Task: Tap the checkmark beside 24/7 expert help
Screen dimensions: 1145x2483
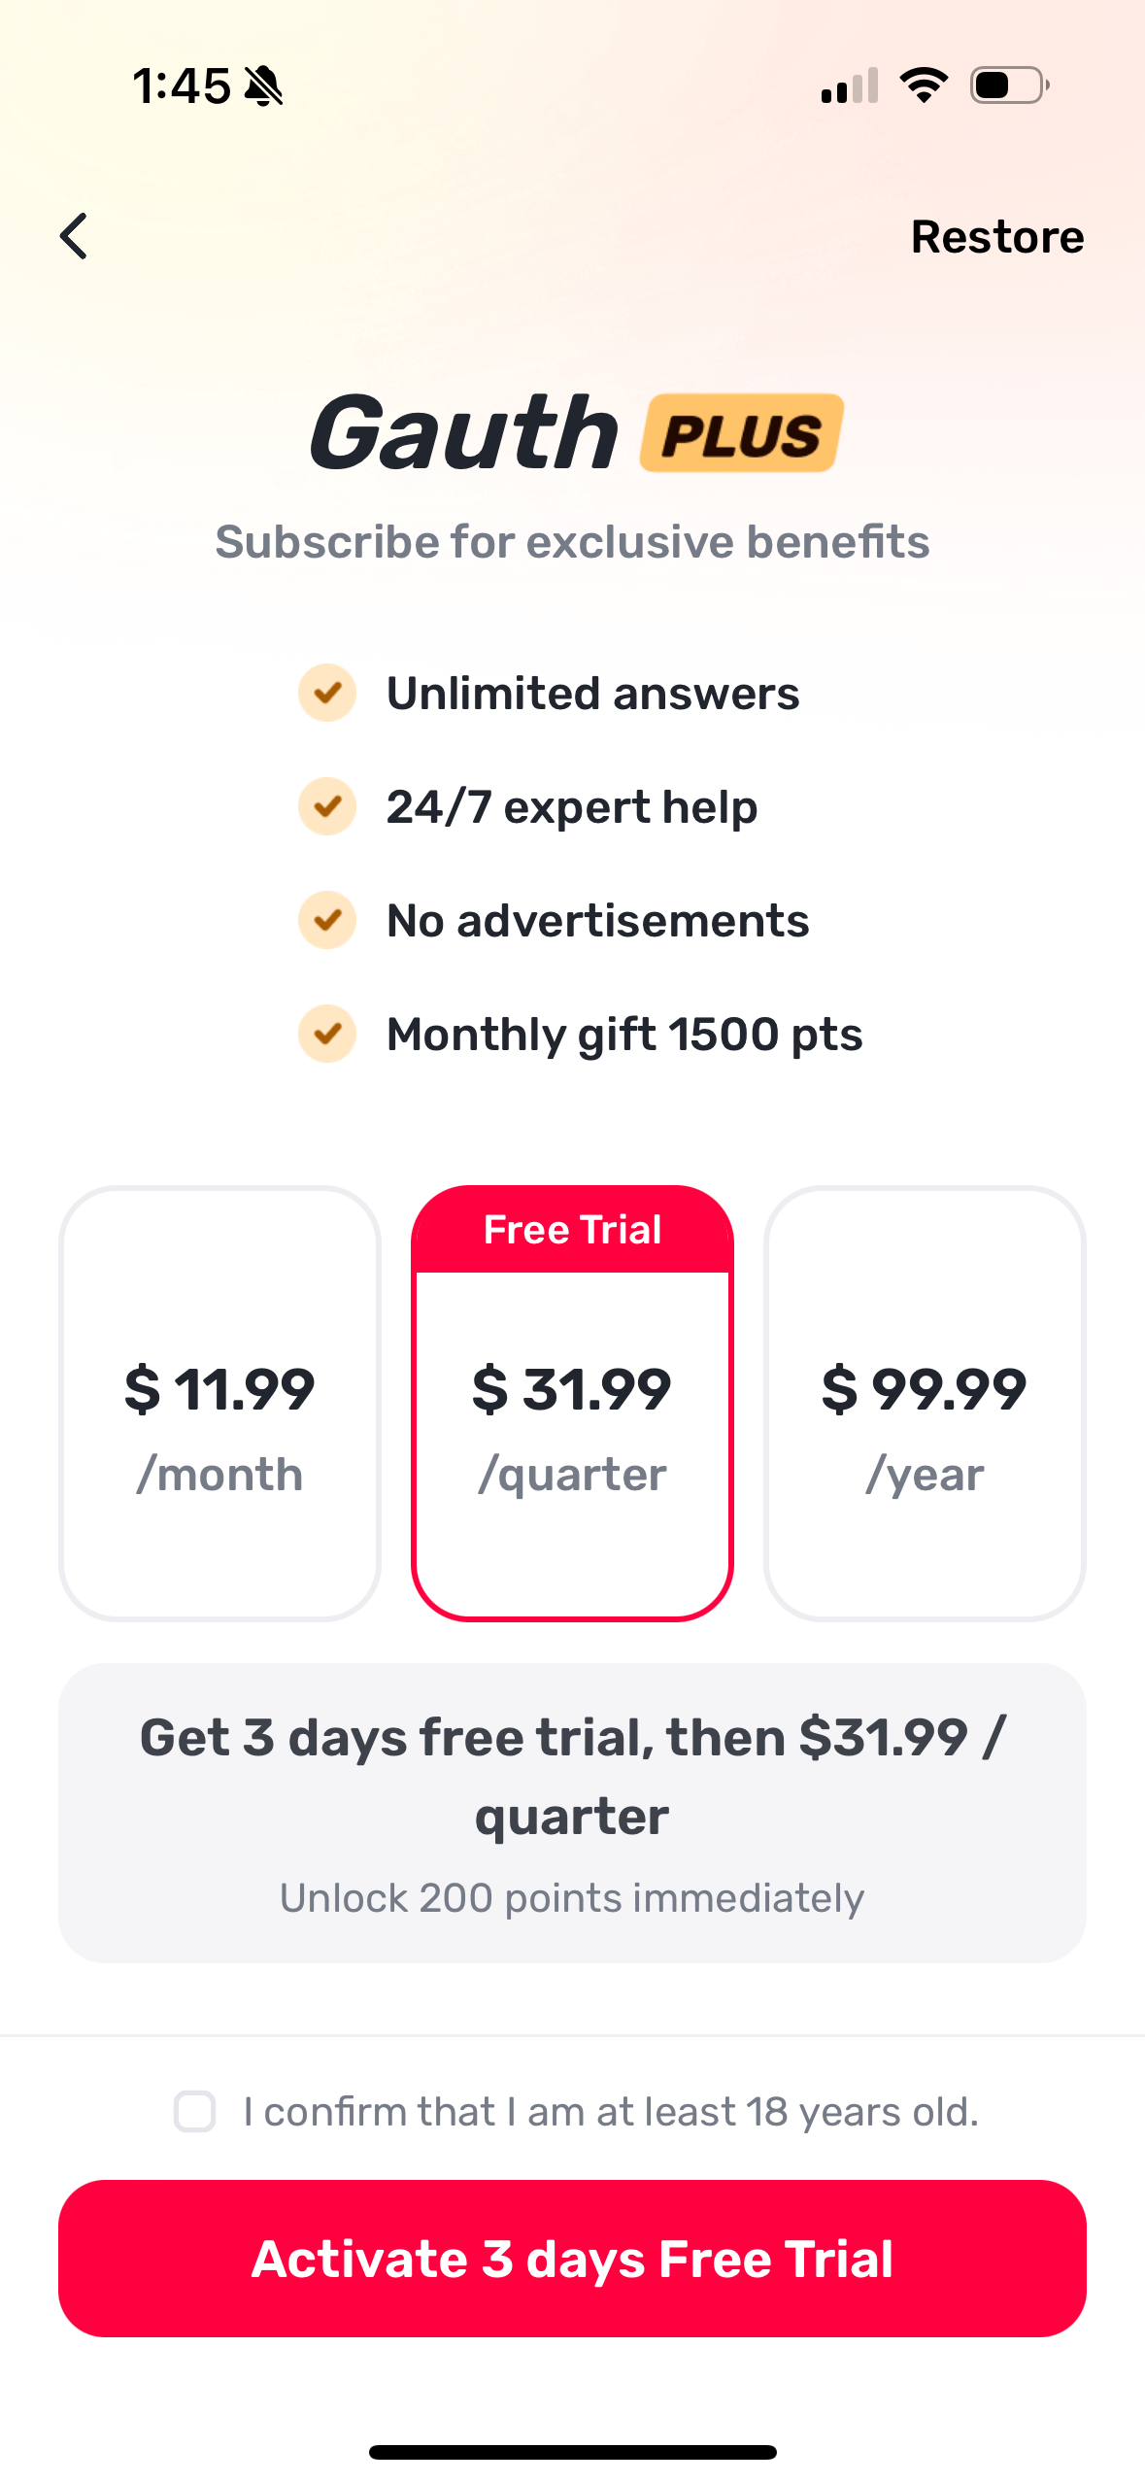Action: pos(327,806)
